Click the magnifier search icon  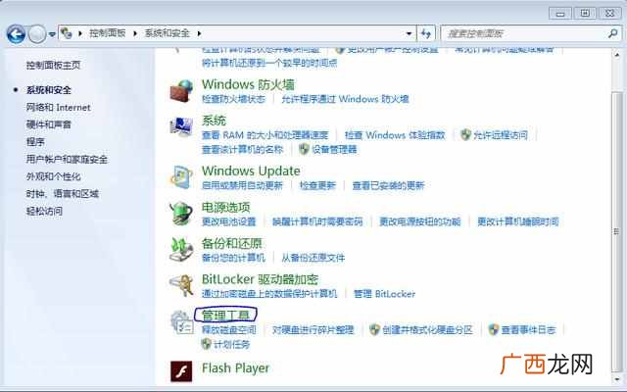tap(612, 33)
